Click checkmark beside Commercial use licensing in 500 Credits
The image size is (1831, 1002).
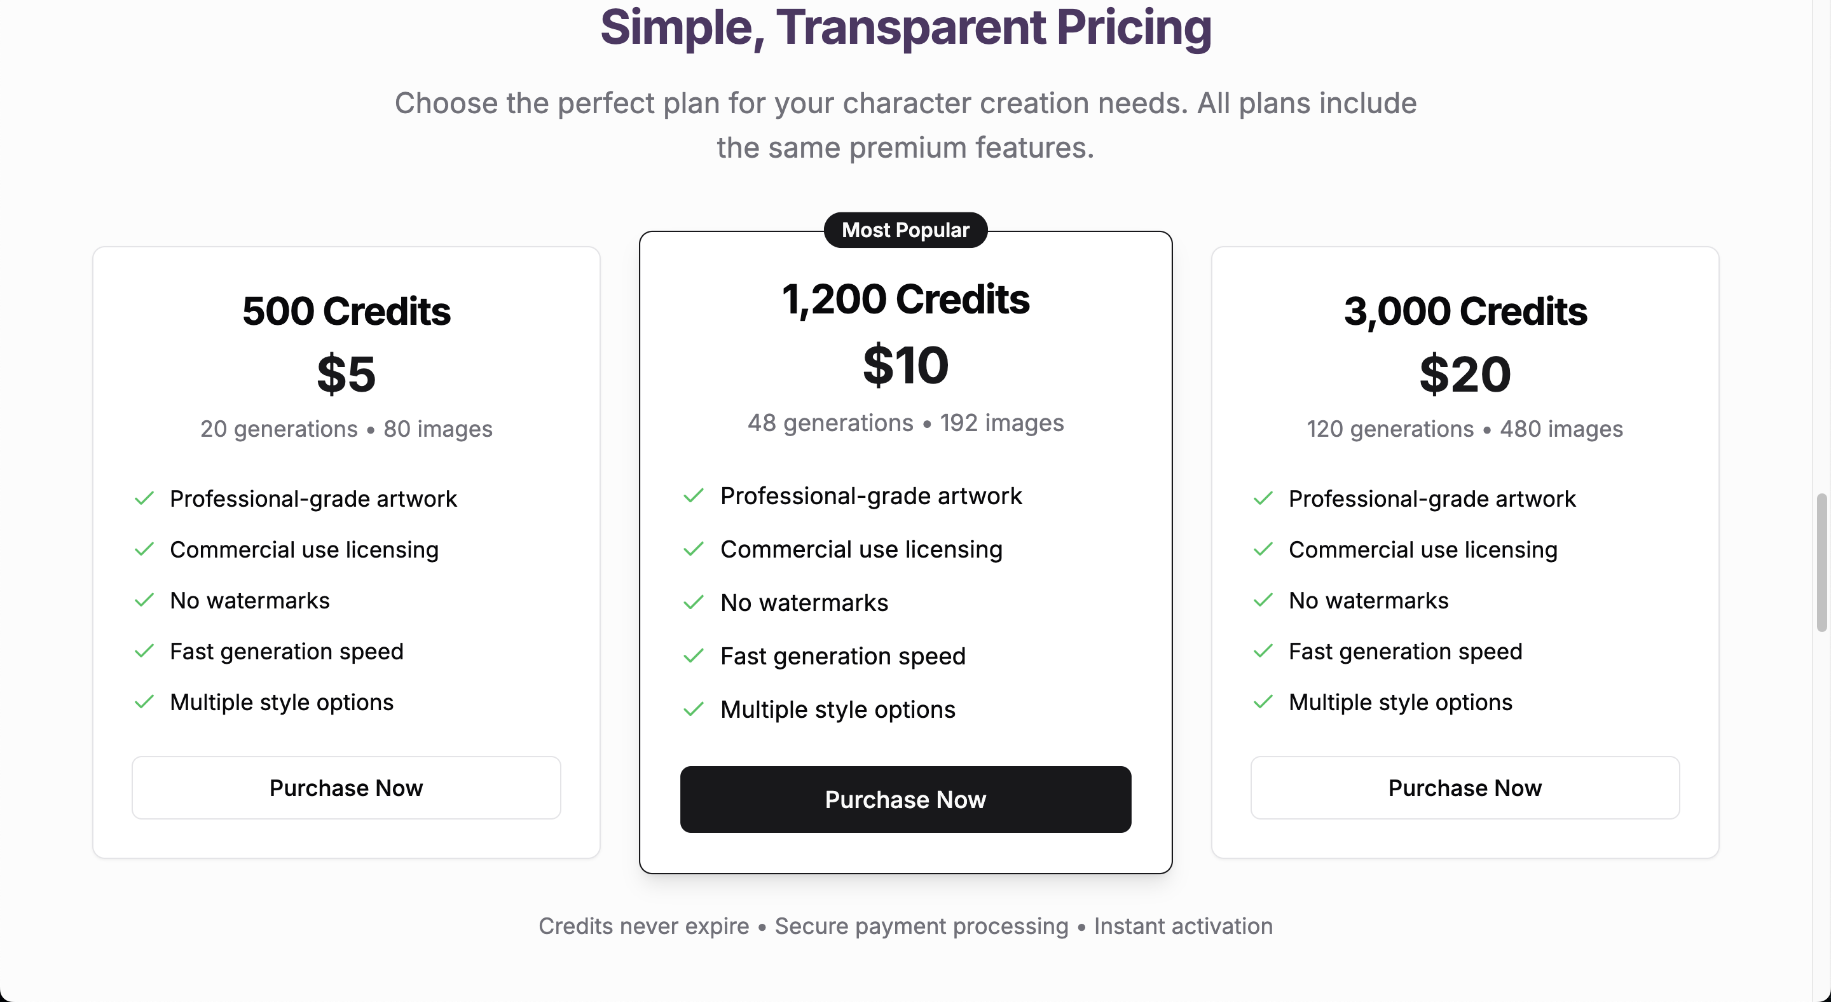[144, 549]
